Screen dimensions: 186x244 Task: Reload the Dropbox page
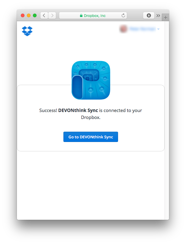click(123, 15)
